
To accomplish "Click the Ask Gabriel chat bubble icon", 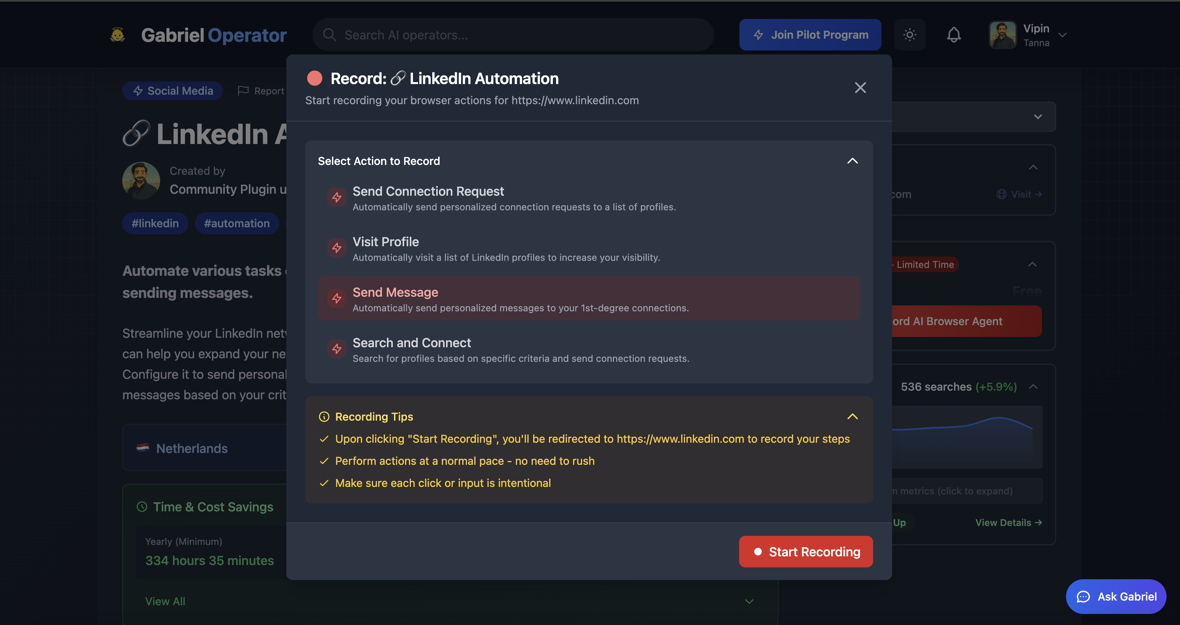I will (1083, 597).
